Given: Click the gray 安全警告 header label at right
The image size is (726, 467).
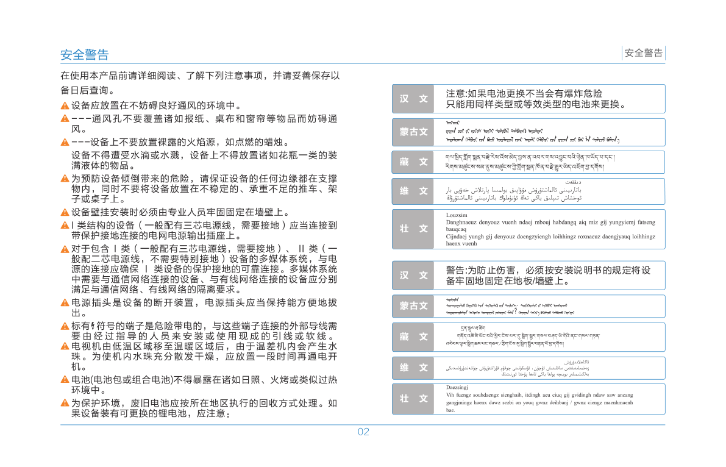Looking at the screenshot, I should click(x=644, y=53).
